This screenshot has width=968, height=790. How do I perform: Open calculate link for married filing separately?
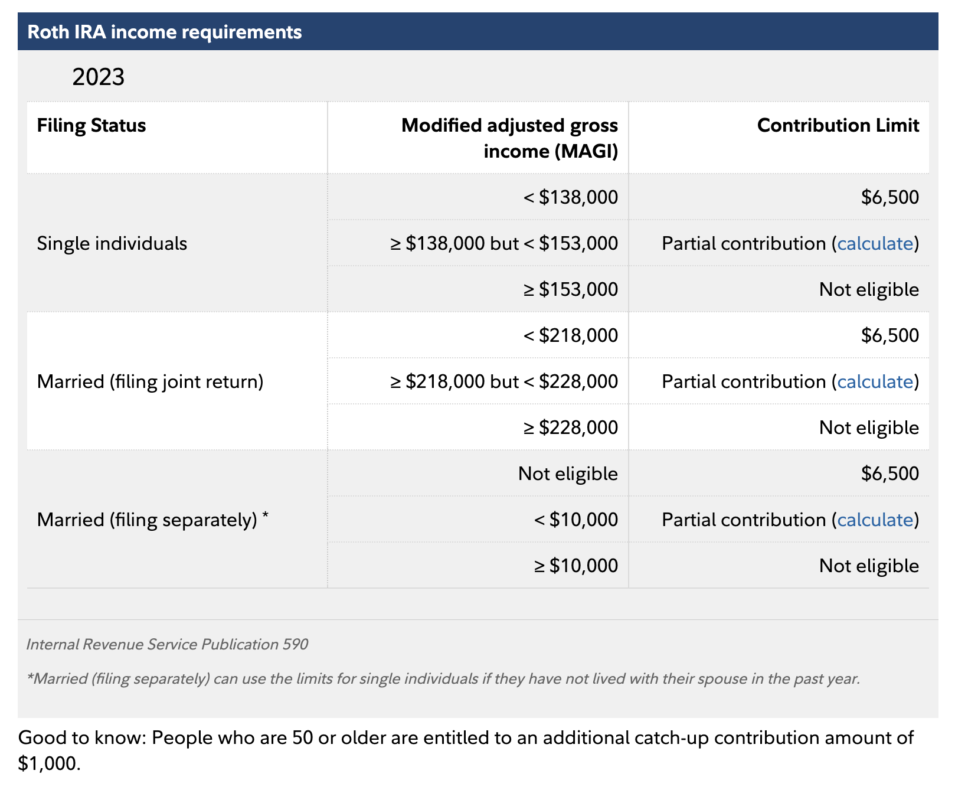875,520
